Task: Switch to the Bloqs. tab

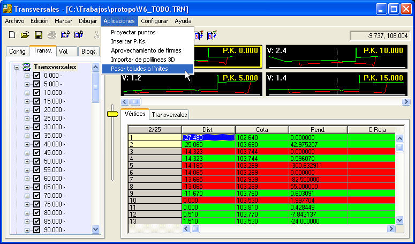Action: tap(89, 51)
